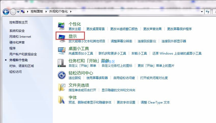Click 放大或缩小文本和其他项目 link

pos(87,41)
